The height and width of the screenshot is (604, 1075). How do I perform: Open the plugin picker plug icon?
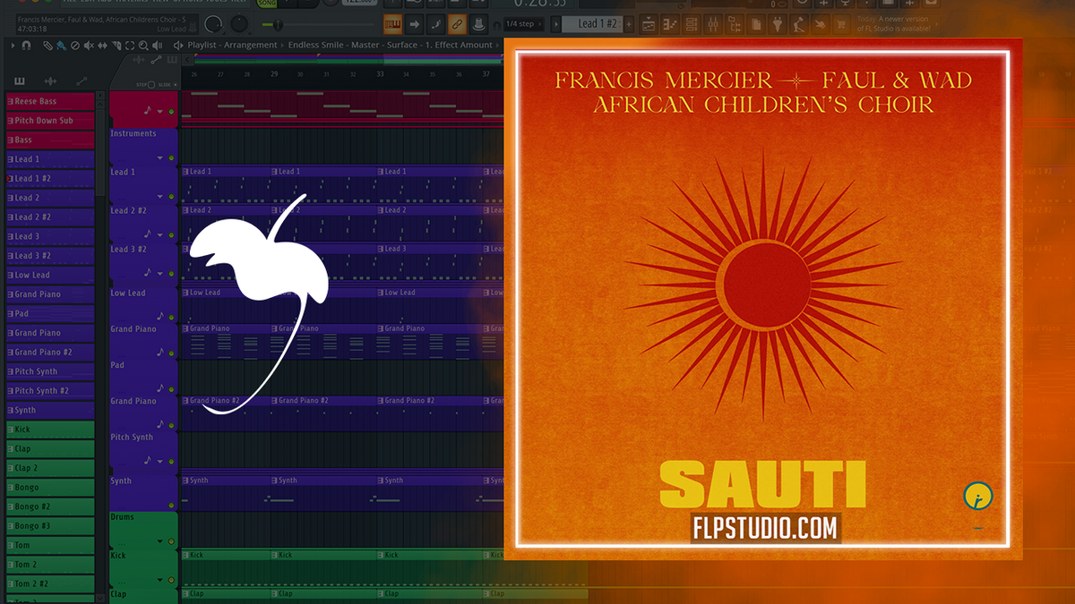777,24
